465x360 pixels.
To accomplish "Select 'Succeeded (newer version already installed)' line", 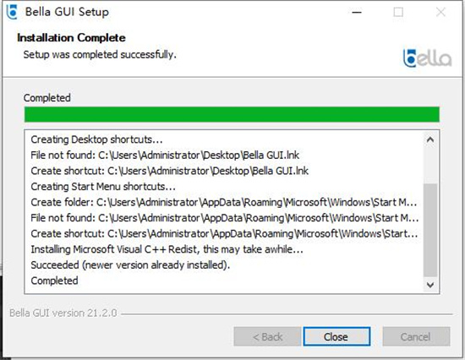I will pyautogui.click(x=130, y=265).
